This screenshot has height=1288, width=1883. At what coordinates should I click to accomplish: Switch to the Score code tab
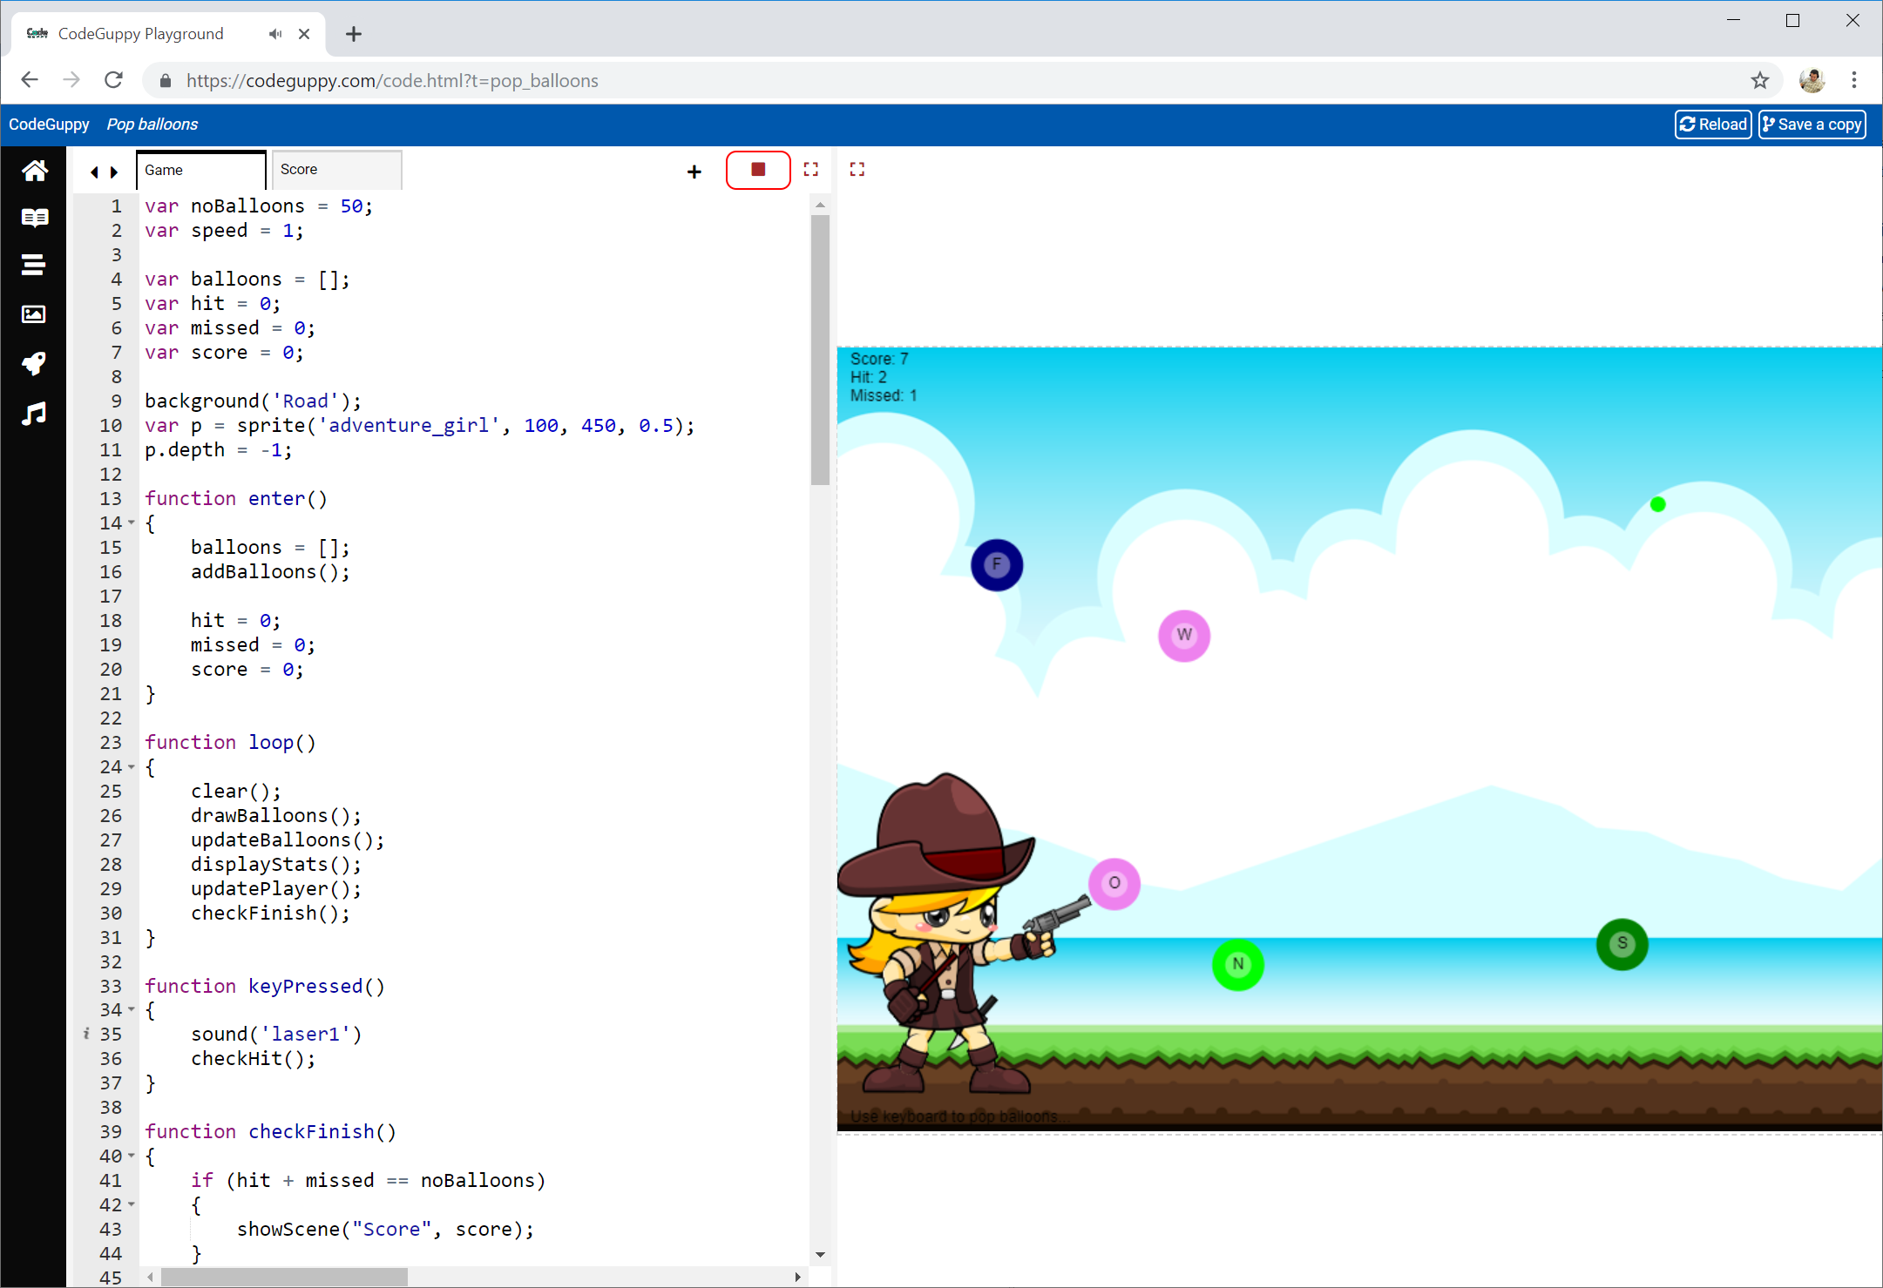[x=335, y=170]
